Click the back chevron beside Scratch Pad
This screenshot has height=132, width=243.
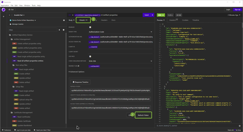(x=9, y=15)
